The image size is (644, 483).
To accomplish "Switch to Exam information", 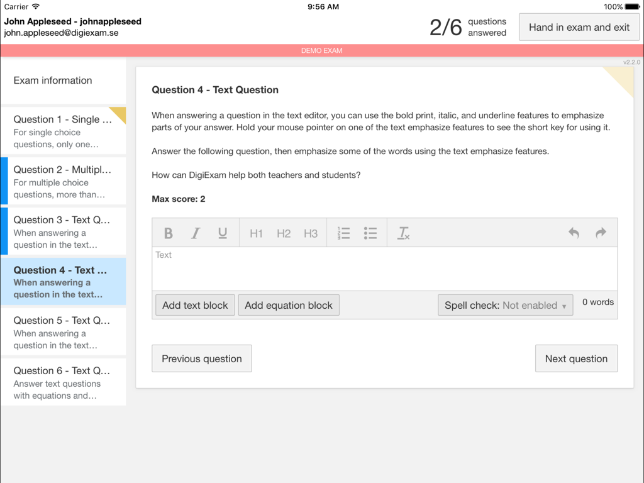I will [x=63, y=80].
